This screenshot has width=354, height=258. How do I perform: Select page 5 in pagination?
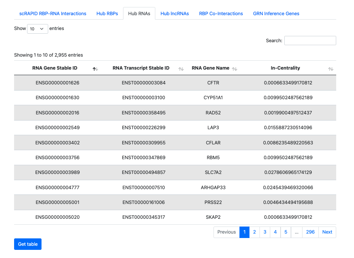point(285,232)
